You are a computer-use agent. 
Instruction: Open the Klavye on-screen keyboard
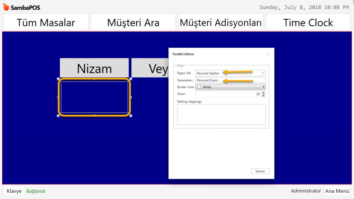click(x=14, y=191)
